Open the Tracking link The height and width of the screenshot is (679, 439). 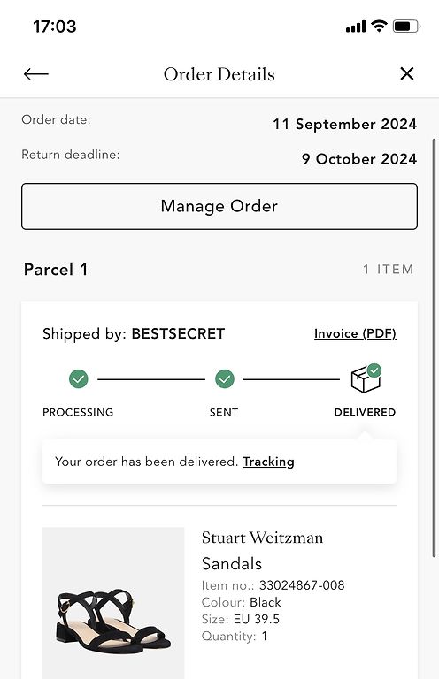pyautogui.click(x=268, y=462)
